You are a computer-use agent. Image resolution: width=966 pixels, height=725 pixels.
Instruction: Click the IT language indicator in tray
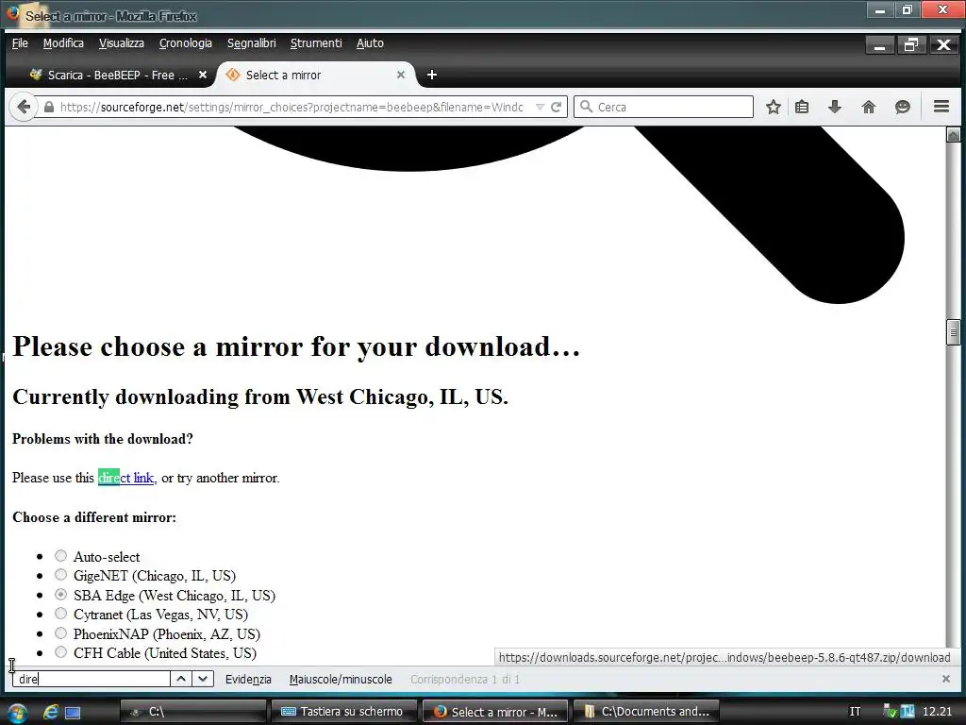[855, 712]
